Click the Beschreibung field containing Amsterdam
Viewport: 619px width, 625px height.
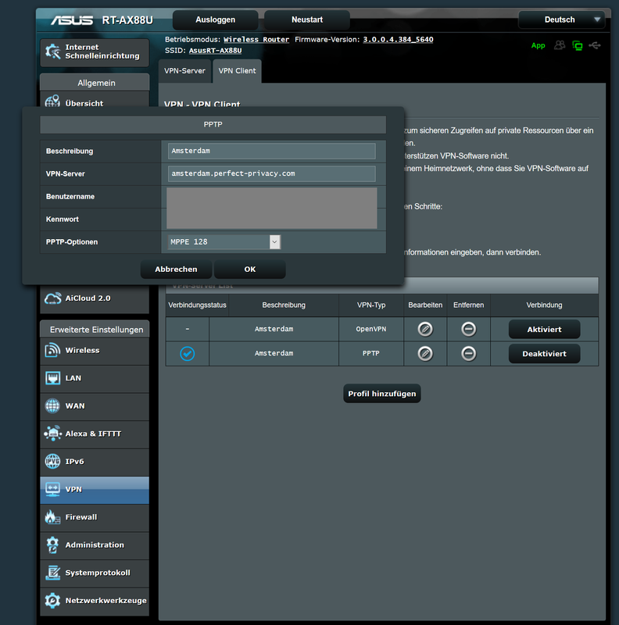[272, 151]
